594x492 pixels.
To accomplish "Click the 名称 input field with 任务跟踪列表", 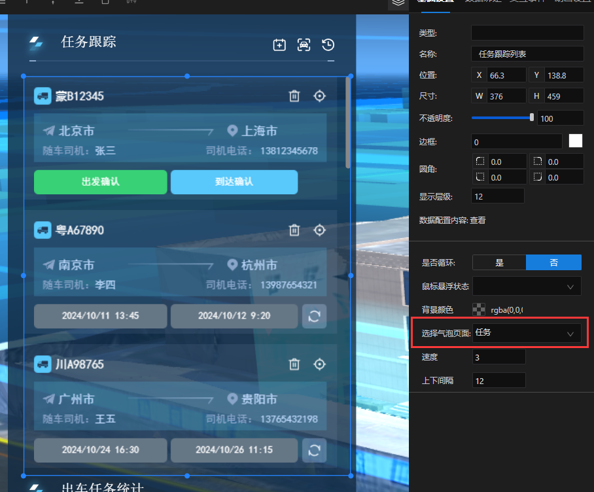I will (527, 54).
